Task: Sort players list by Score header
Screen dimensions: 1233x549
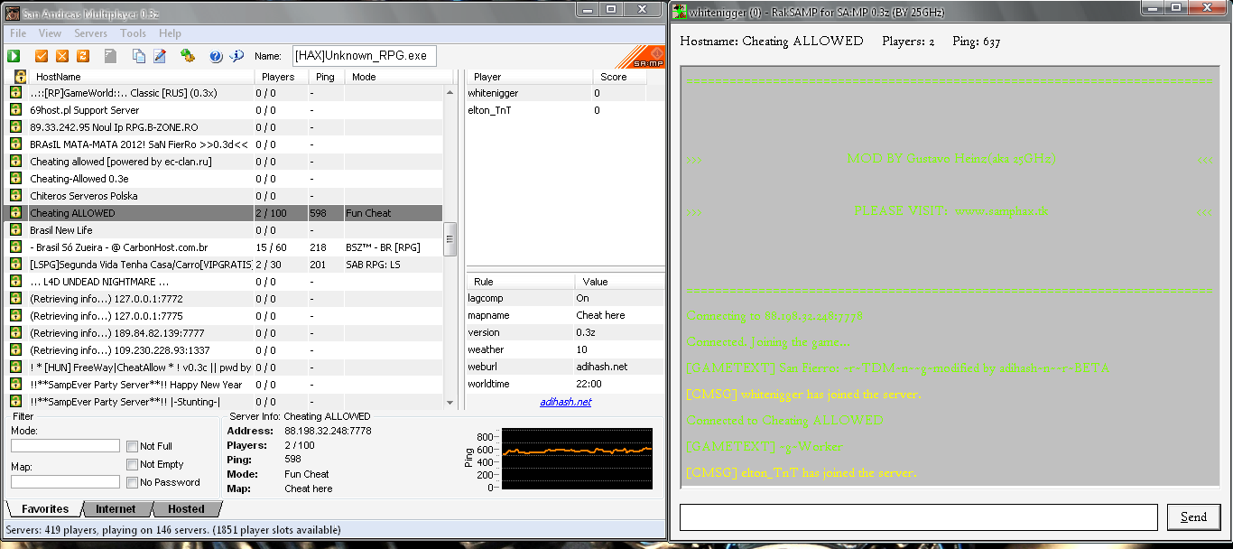Action: [620, 77]
